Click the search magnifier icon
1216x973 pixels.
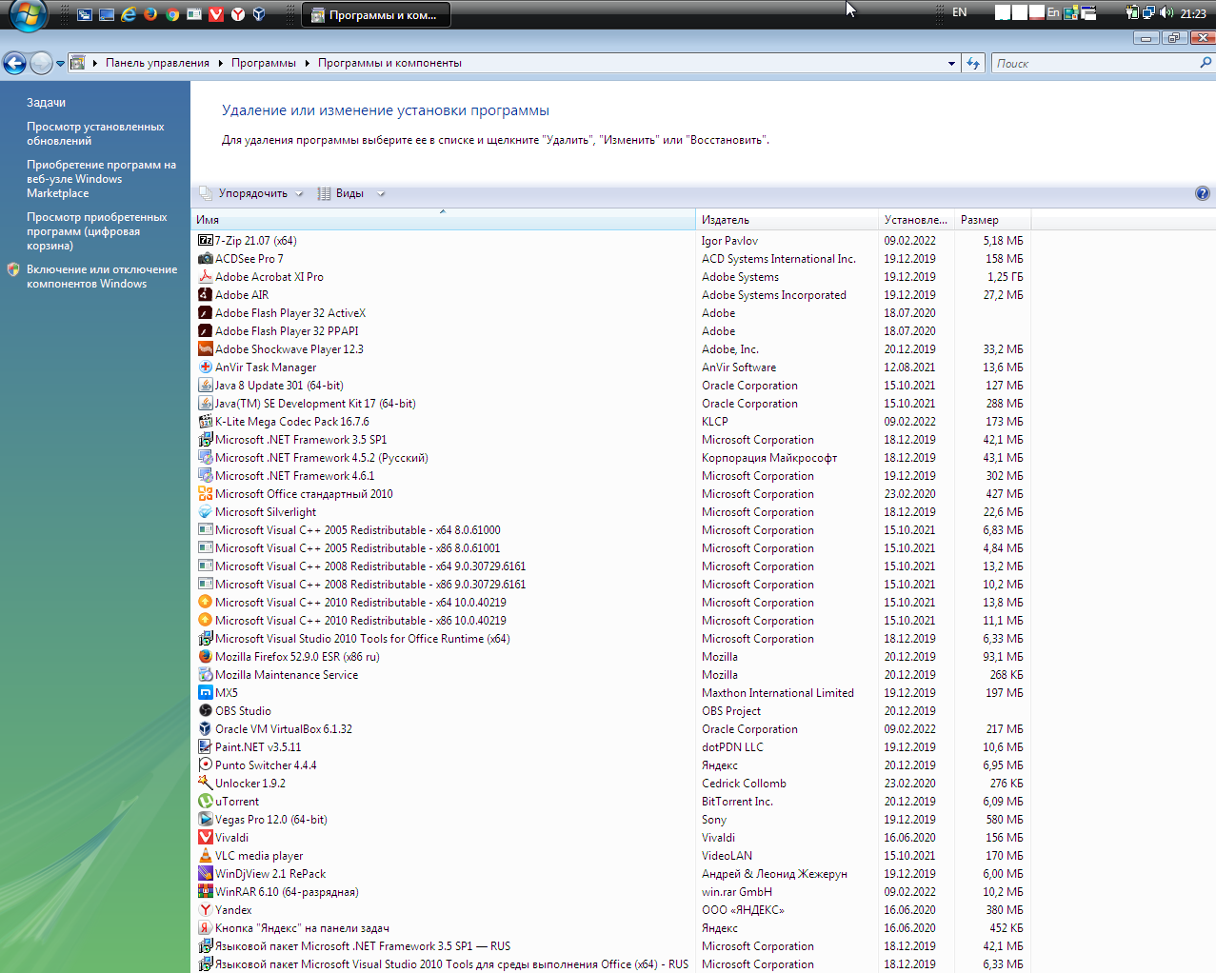click(x=1206, y=63)
